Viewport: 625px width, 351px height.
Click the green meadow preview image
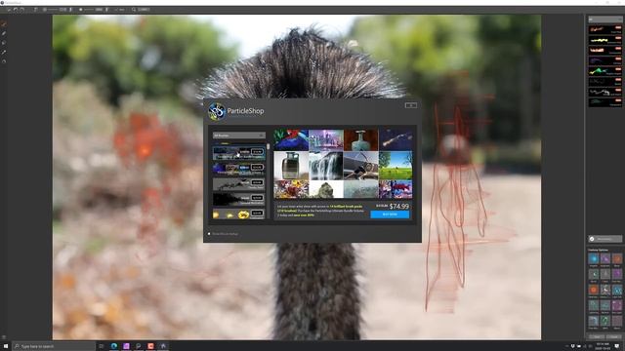tap(396, 166)
